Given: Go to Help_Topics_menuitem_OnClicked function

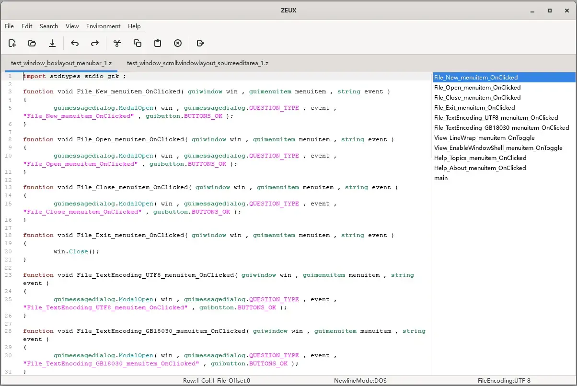Looking at the screenshot, I should (x=504, y=158).
